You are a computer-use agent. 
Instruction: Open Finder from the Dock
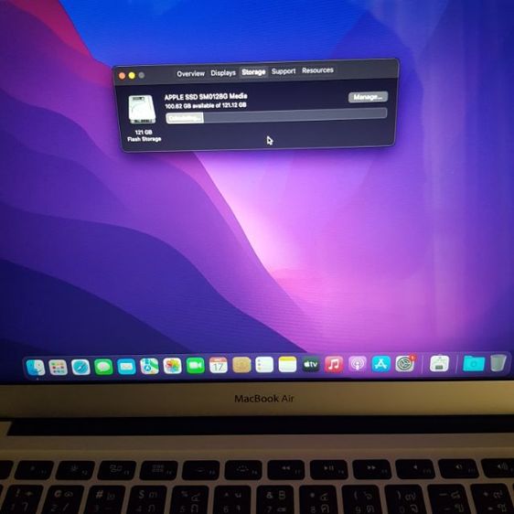click(36, 367)
